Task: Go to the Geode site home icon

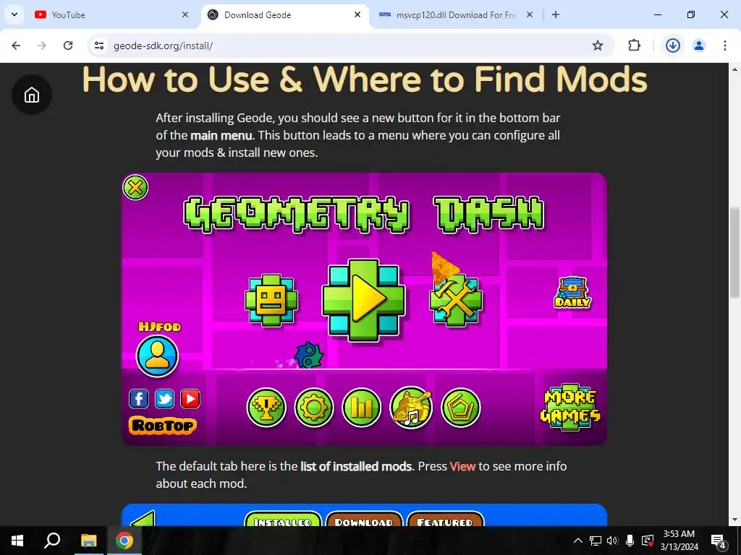Action: (32, 95)
